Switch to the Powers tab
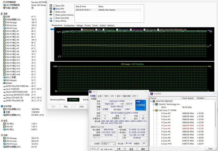Image resolution: width=218 pixels, height=151 pixels. coord(88,25)
